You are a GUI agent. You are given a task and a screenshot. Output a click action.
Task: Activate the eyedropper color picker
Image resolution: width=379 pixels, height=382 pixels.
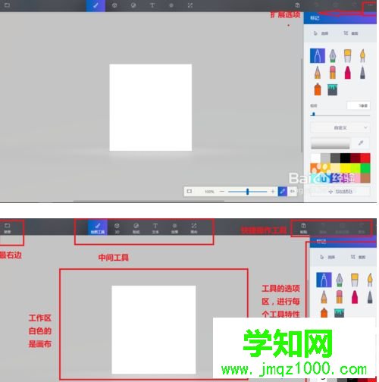click(x=361, y=143)
